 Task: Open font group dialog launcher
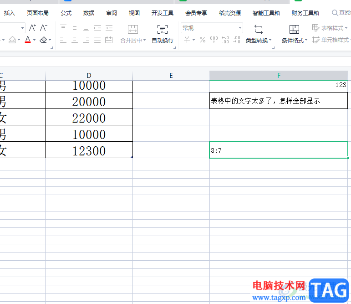coord(52,47)
